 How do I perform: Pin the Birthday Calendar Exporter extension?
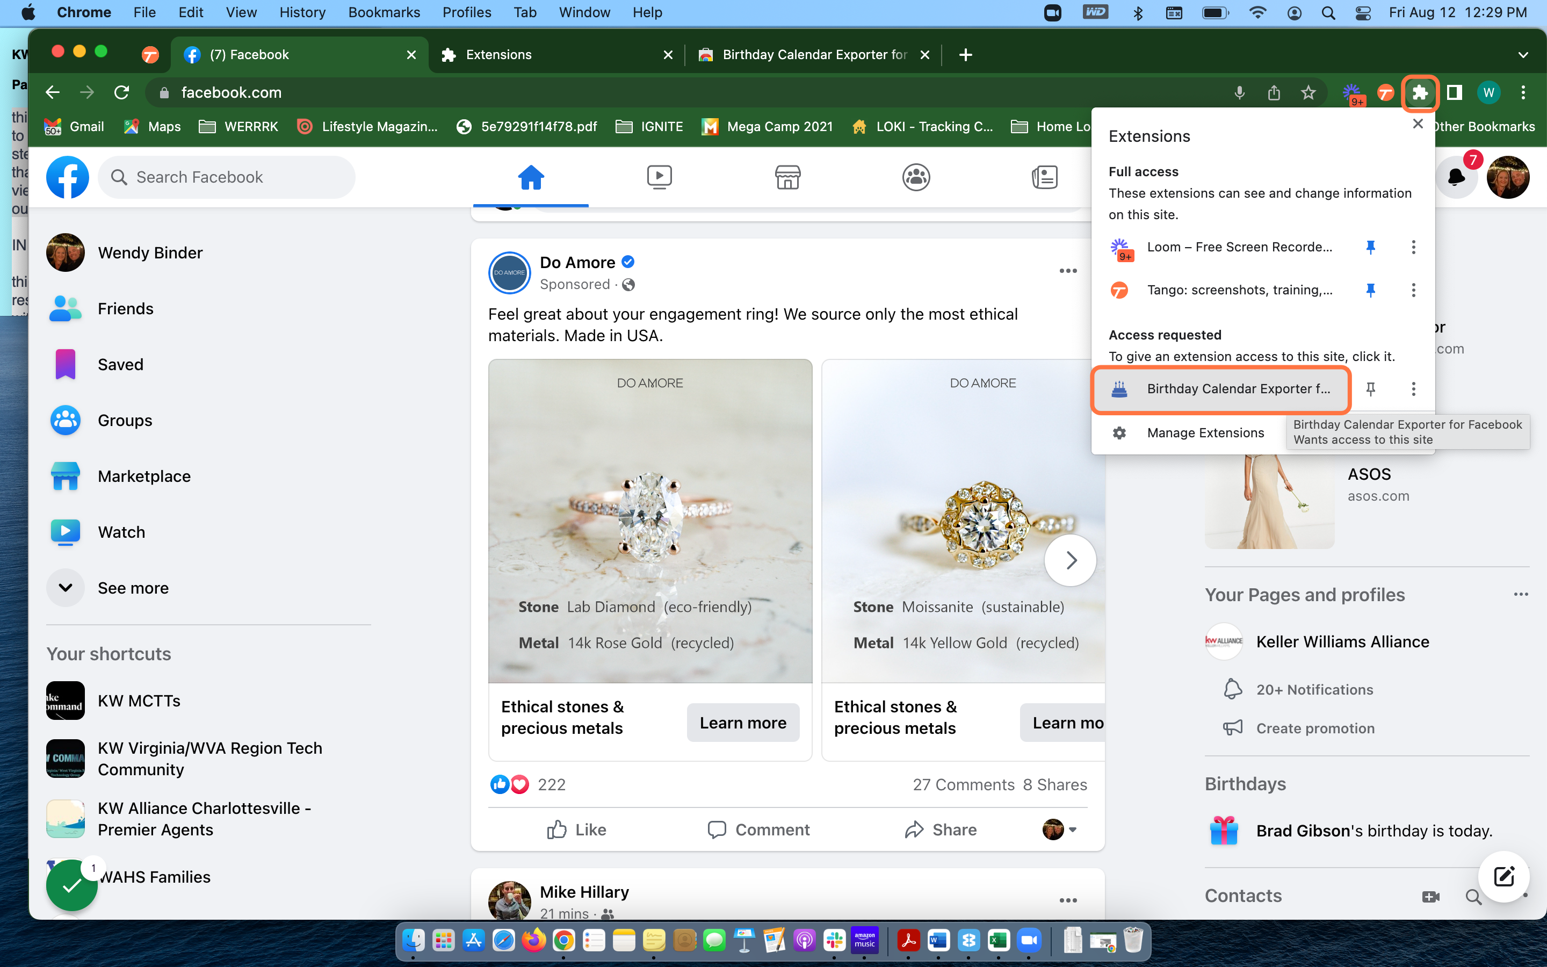[x=1370, y=389]
